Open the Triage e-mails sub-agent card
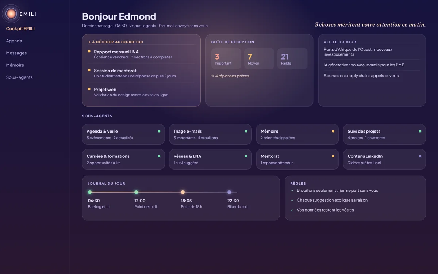The image size is (438, 274). pyautogui.click(x=210, y=134)
